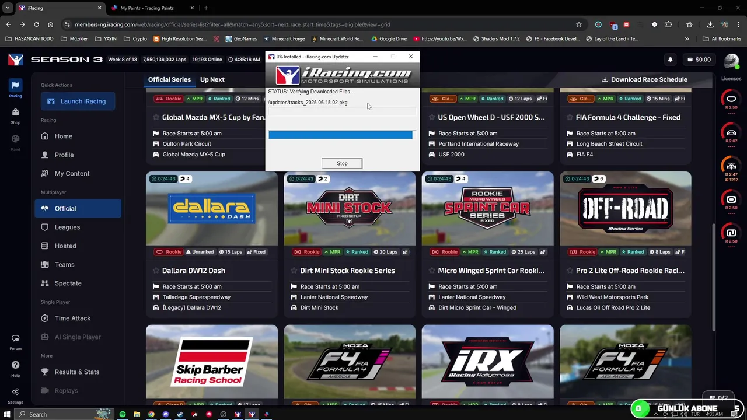Click the blue updater progress bar
This screenshot has width=747, height=420.
coord(340,135)
